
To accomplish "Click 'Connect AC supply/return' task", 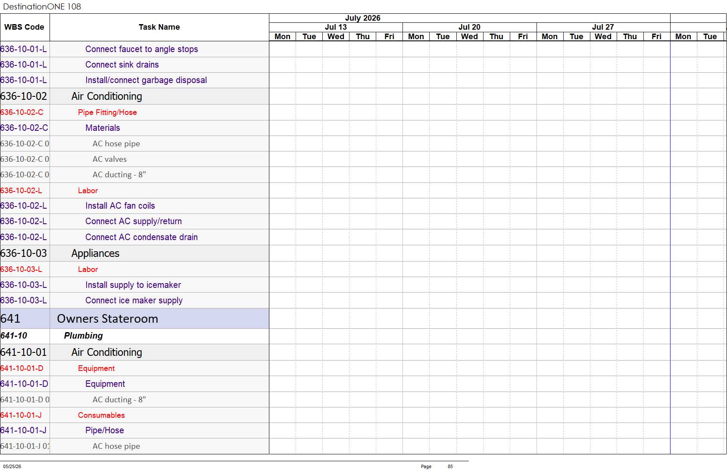I will point(133,221).
